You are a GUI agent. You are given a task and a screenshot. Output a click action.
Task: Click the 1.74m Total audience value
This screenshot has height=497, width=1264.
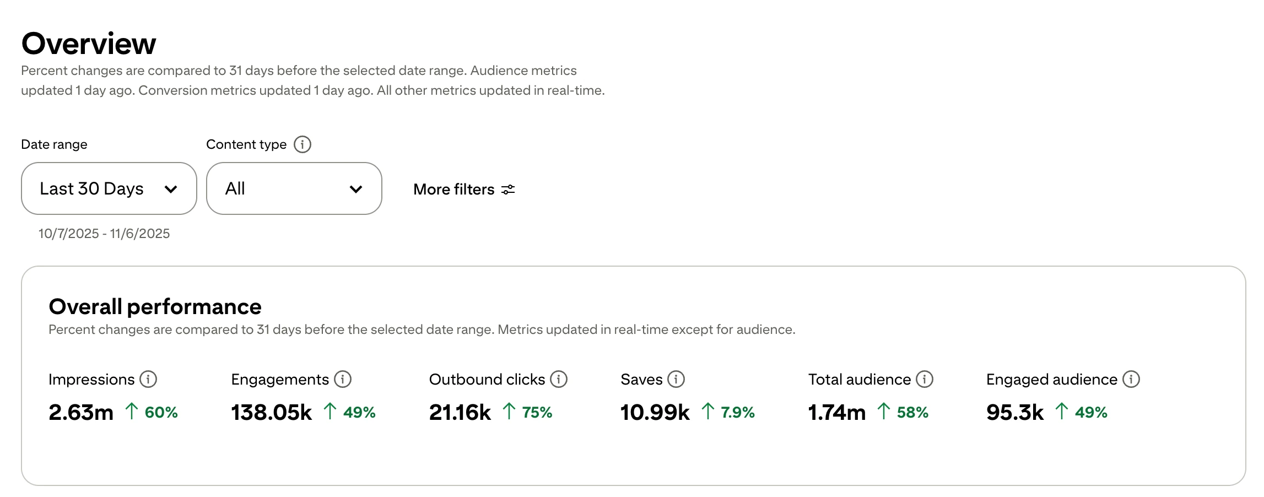(x=836, y=412)
